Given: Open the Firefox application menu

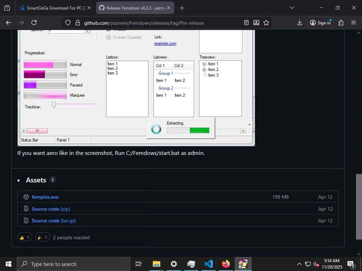Looking at the screenshot, I should (354, 23).
